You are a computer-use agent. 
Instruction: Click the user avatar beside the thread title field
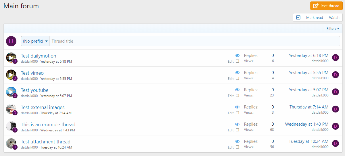11,41
